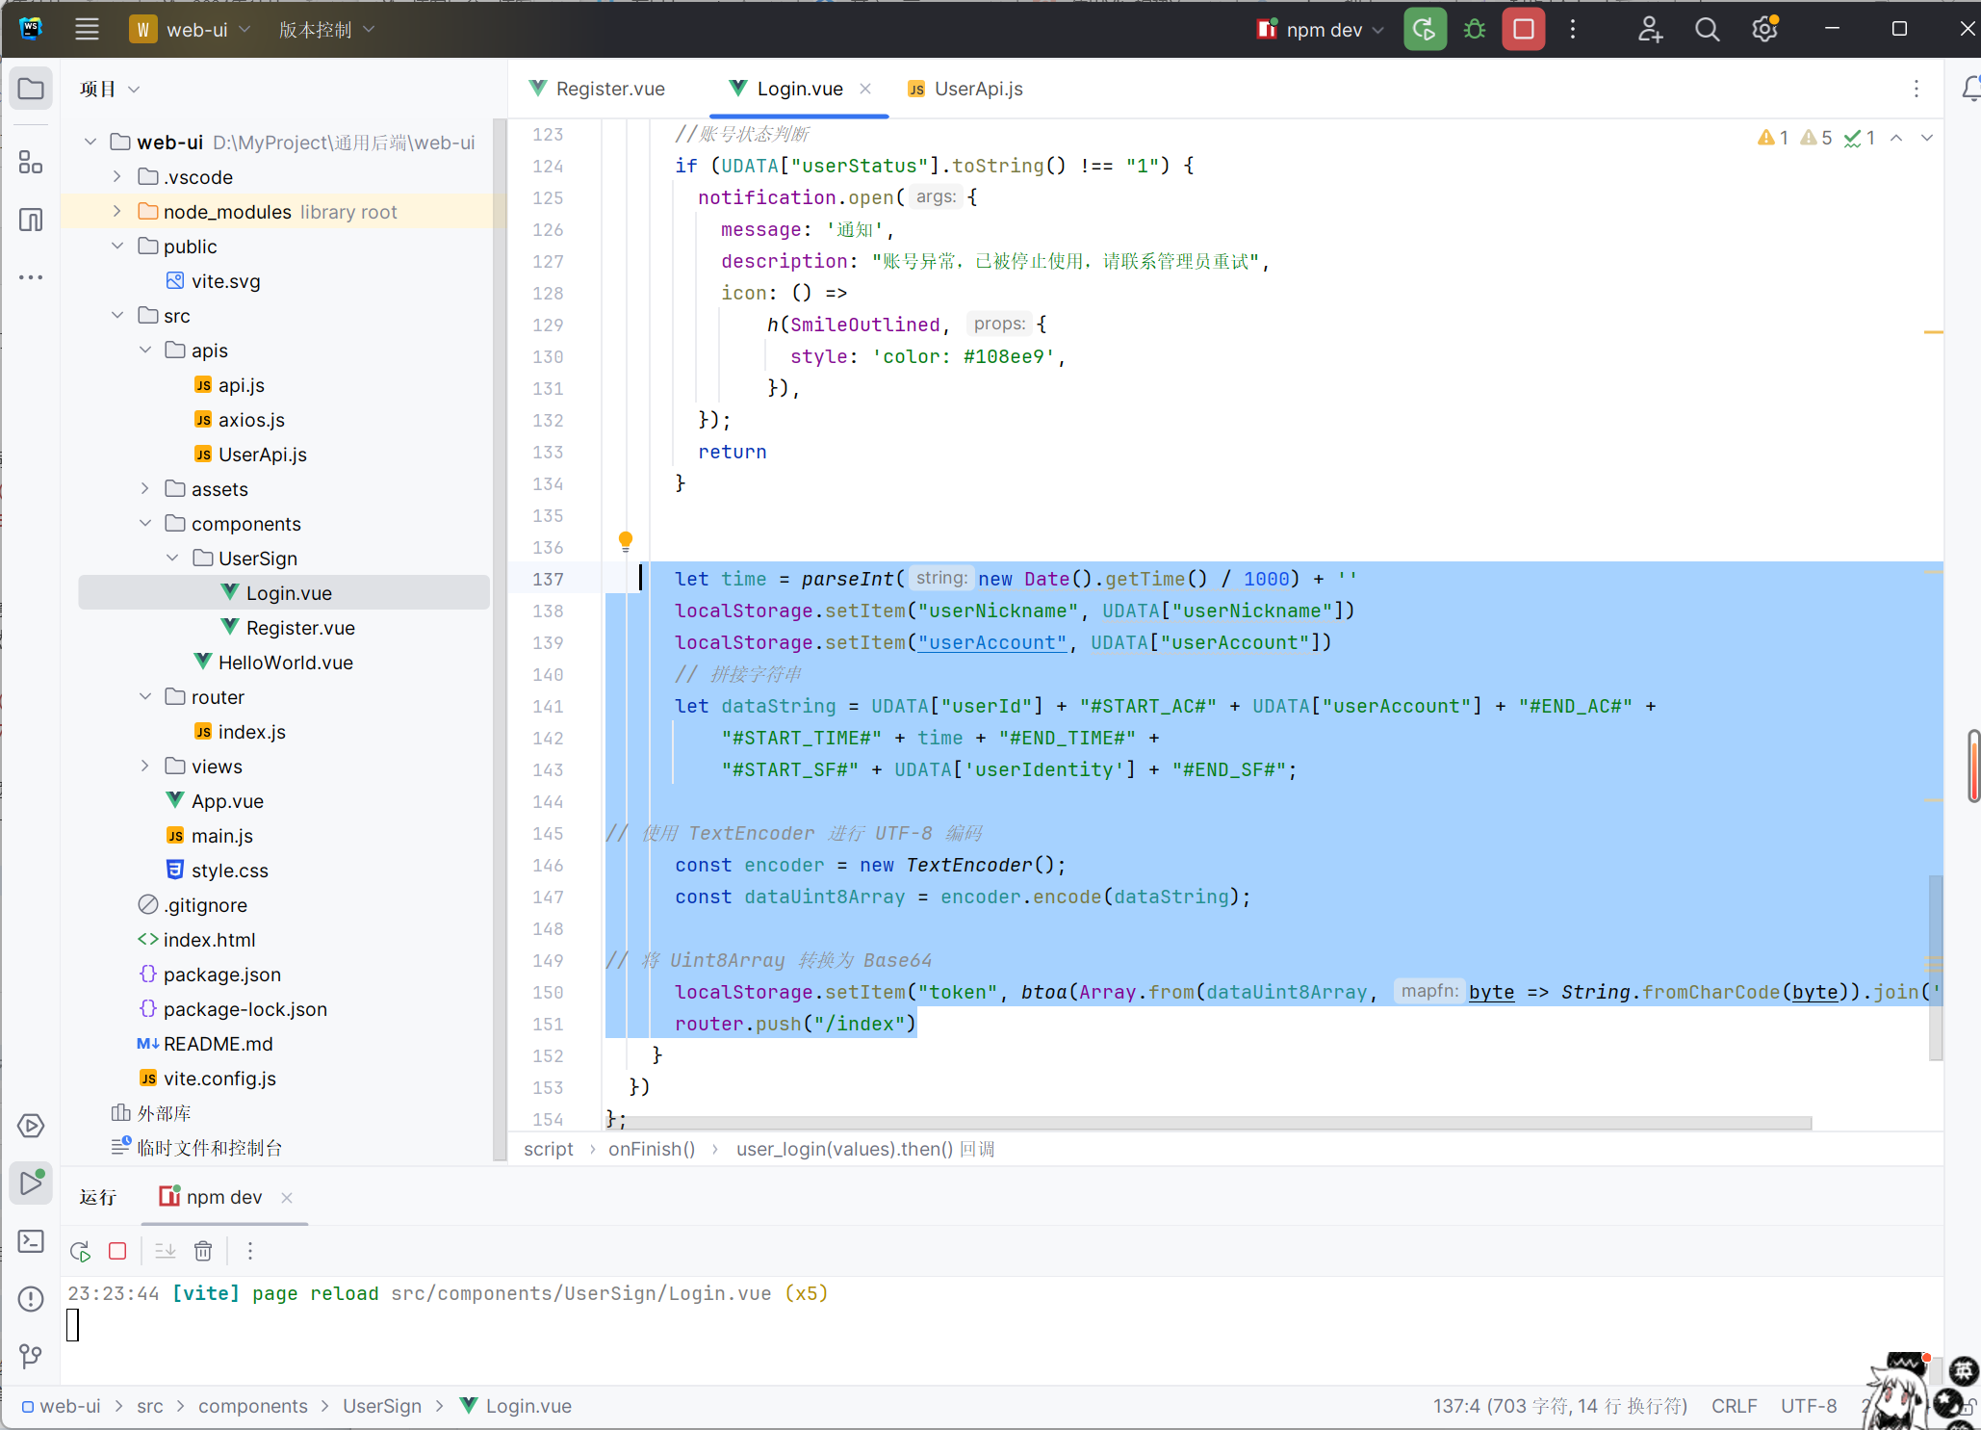
Task: Click the onFinish() breadcrumb
Action: pyautogui.click(x=652, y=1149)
